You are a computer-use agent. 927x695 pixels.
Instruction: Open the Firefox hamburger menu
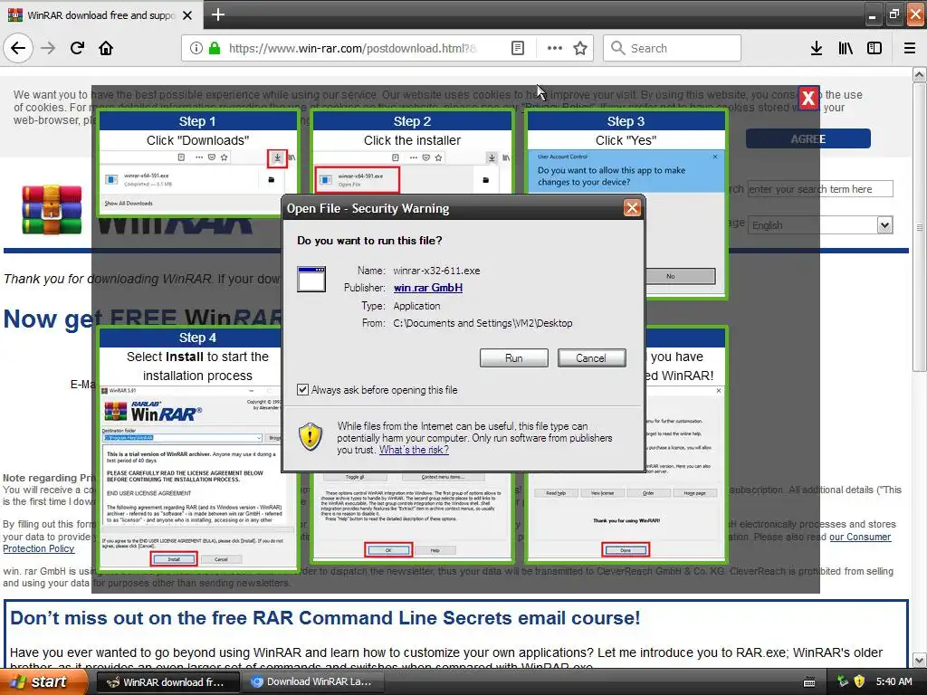pyautogui.click(x=910, y=48)
